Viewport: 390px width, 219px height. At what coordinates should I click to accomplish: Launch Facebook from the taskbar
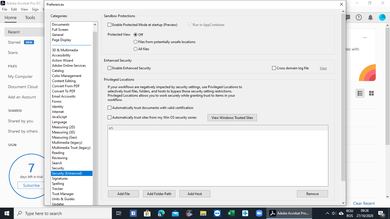133,213
